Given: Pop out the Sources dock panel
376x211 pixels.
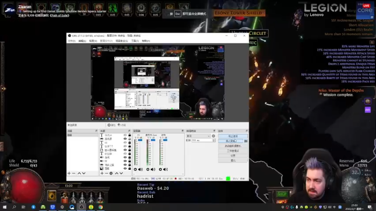Looking at the screenshot, I should click(x=129, y=131).
